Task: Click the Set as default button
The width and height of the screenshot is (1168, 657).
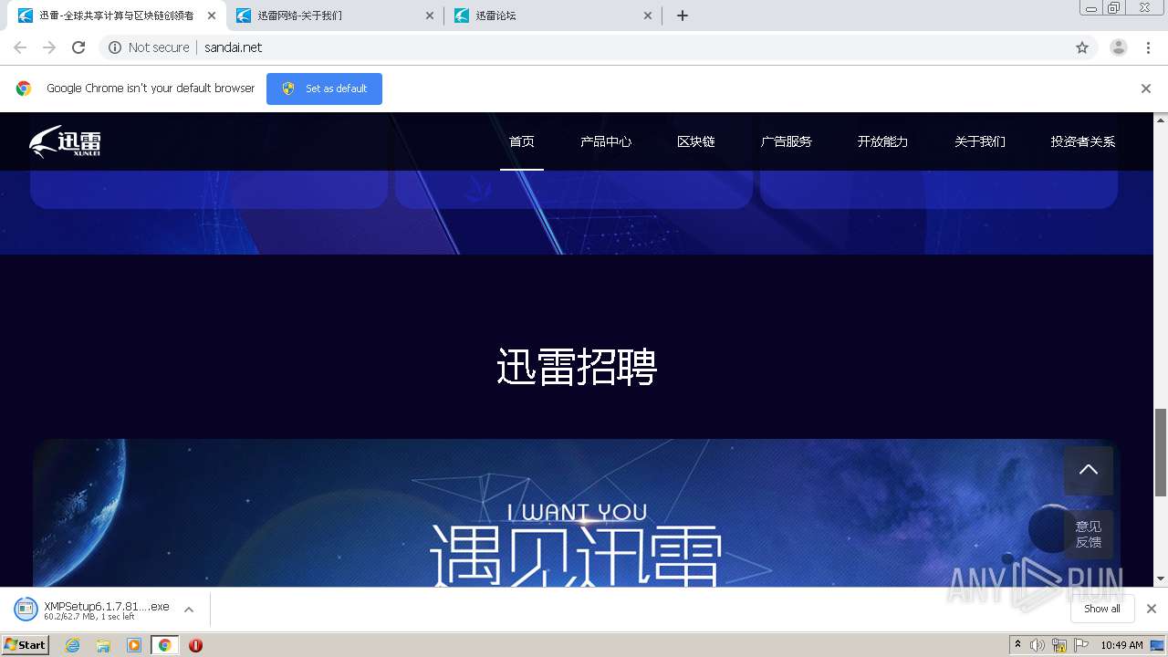Action: [324, 89]
